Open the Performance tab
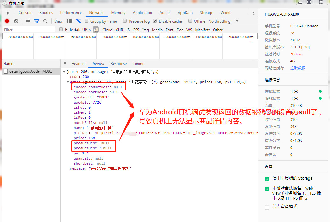Image resolution: width=330 pixels, height=222 pixels. coord(71,13)
